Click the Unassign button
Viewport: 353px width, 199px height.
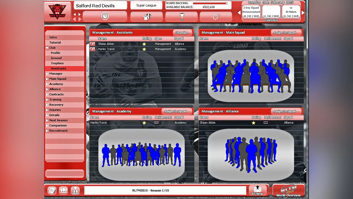point(183,33)
